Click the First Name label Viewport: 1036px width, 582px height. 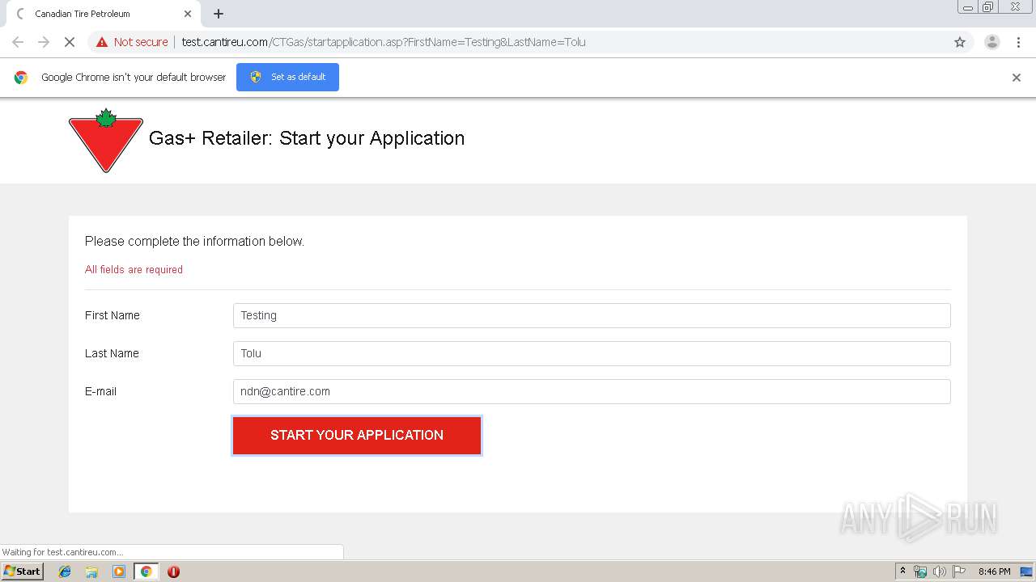pyautogui.click(x=113, y=315)
